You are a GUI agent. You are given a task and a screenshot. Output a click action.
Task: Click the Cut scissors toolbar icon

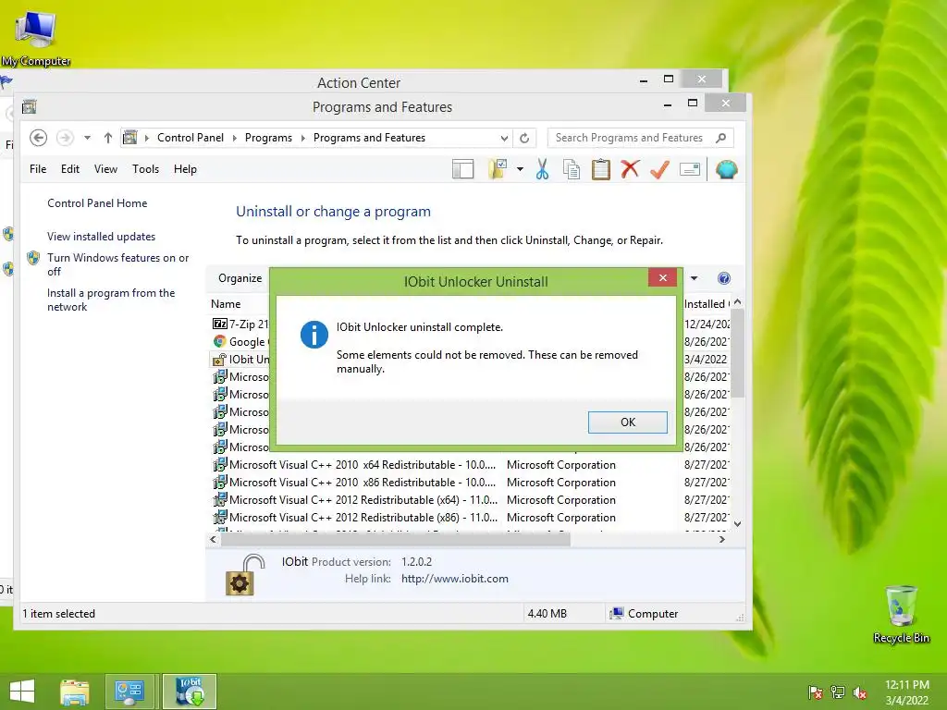(x=542, y=170)
